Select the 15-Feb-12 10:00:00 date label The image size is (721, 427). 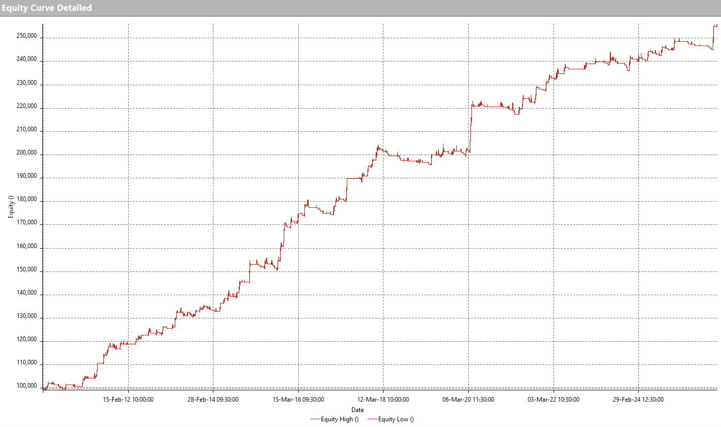click(128, 399)
